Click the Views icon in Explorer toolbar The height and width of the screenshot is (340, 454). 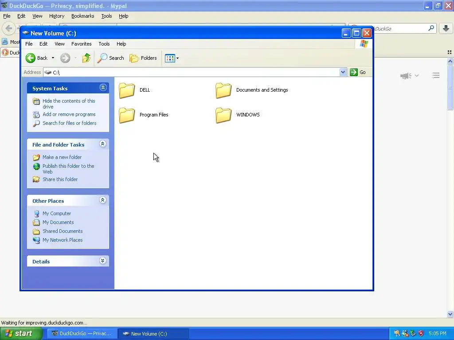click(x=170, y=58)
